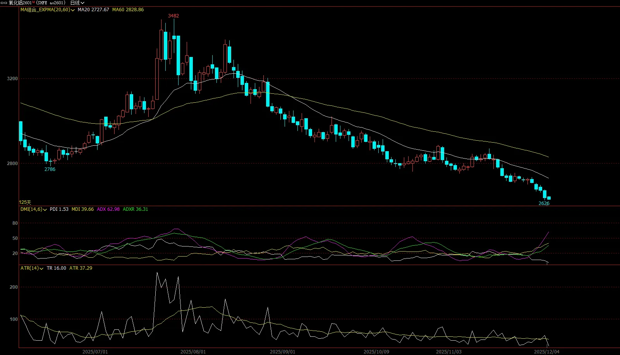Click the TR 16.00 legend value
The width and height of the screenshot is (620, 355).
pos(56,268)
